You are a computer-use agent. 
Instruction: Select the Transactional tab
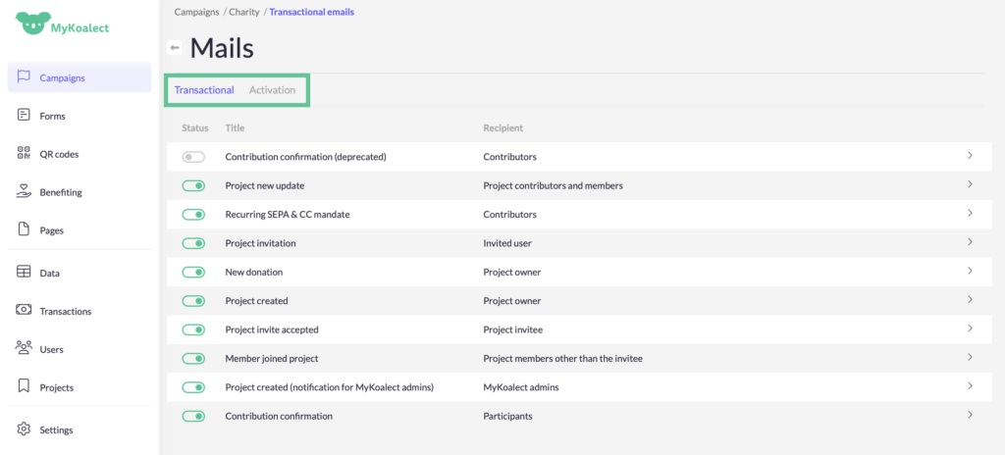pyautogui.click(x=204, y=90)
